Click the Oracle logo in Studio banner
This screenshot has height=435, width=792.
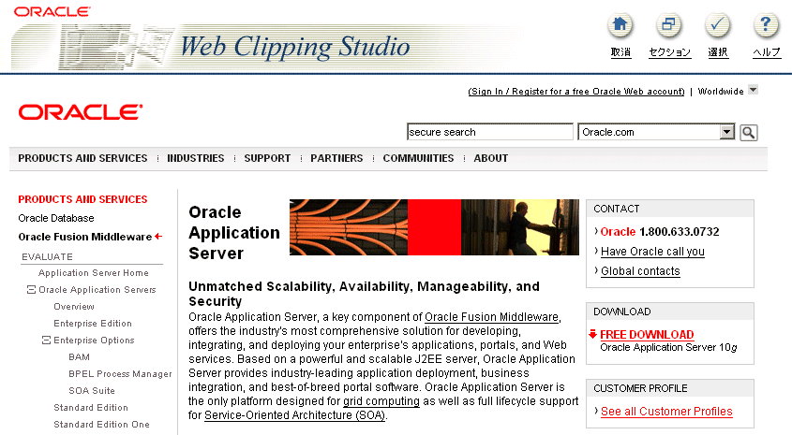pos(52,11)
